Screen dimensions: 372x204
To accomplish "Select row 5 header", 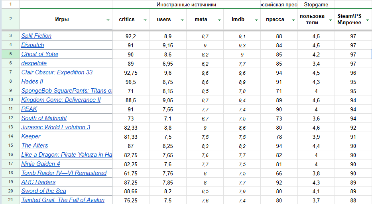I will [10, 54].
